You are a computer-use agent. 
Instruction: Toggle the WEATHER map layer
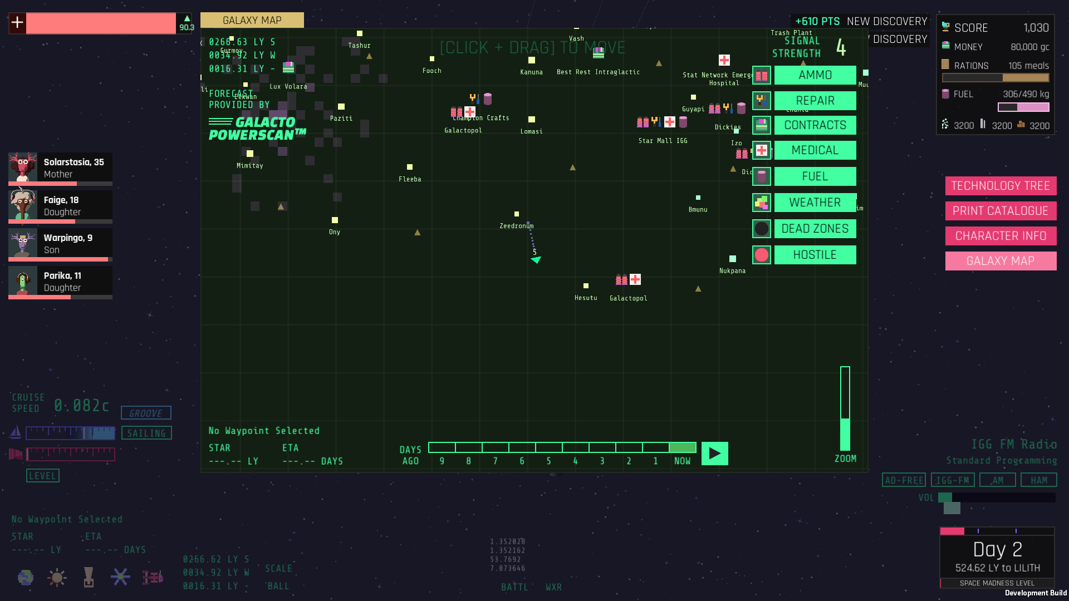point(815,203)
